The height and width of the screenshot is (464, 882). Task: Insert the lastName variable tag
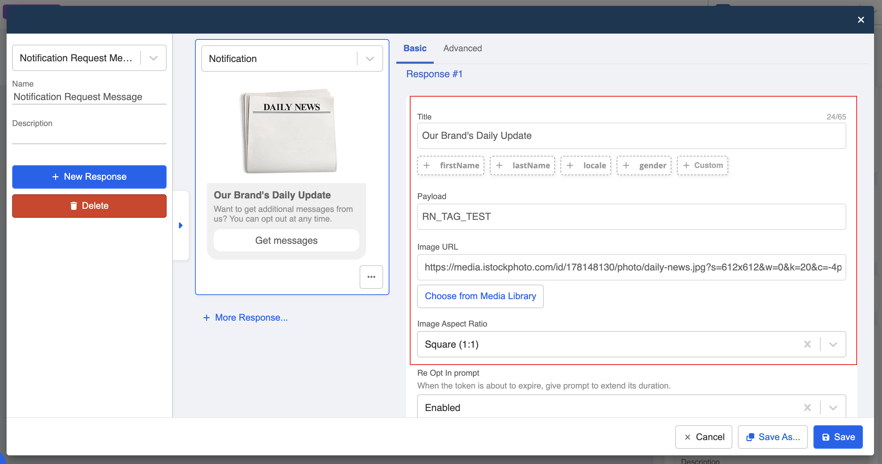click(522, 166)
